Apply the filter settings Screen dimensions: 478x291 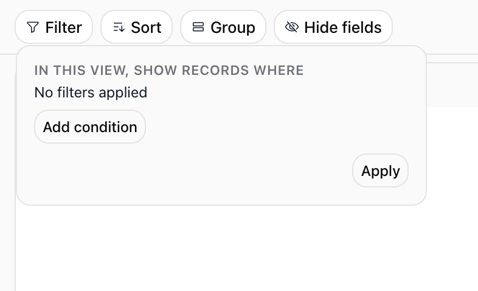pos(381,170)
